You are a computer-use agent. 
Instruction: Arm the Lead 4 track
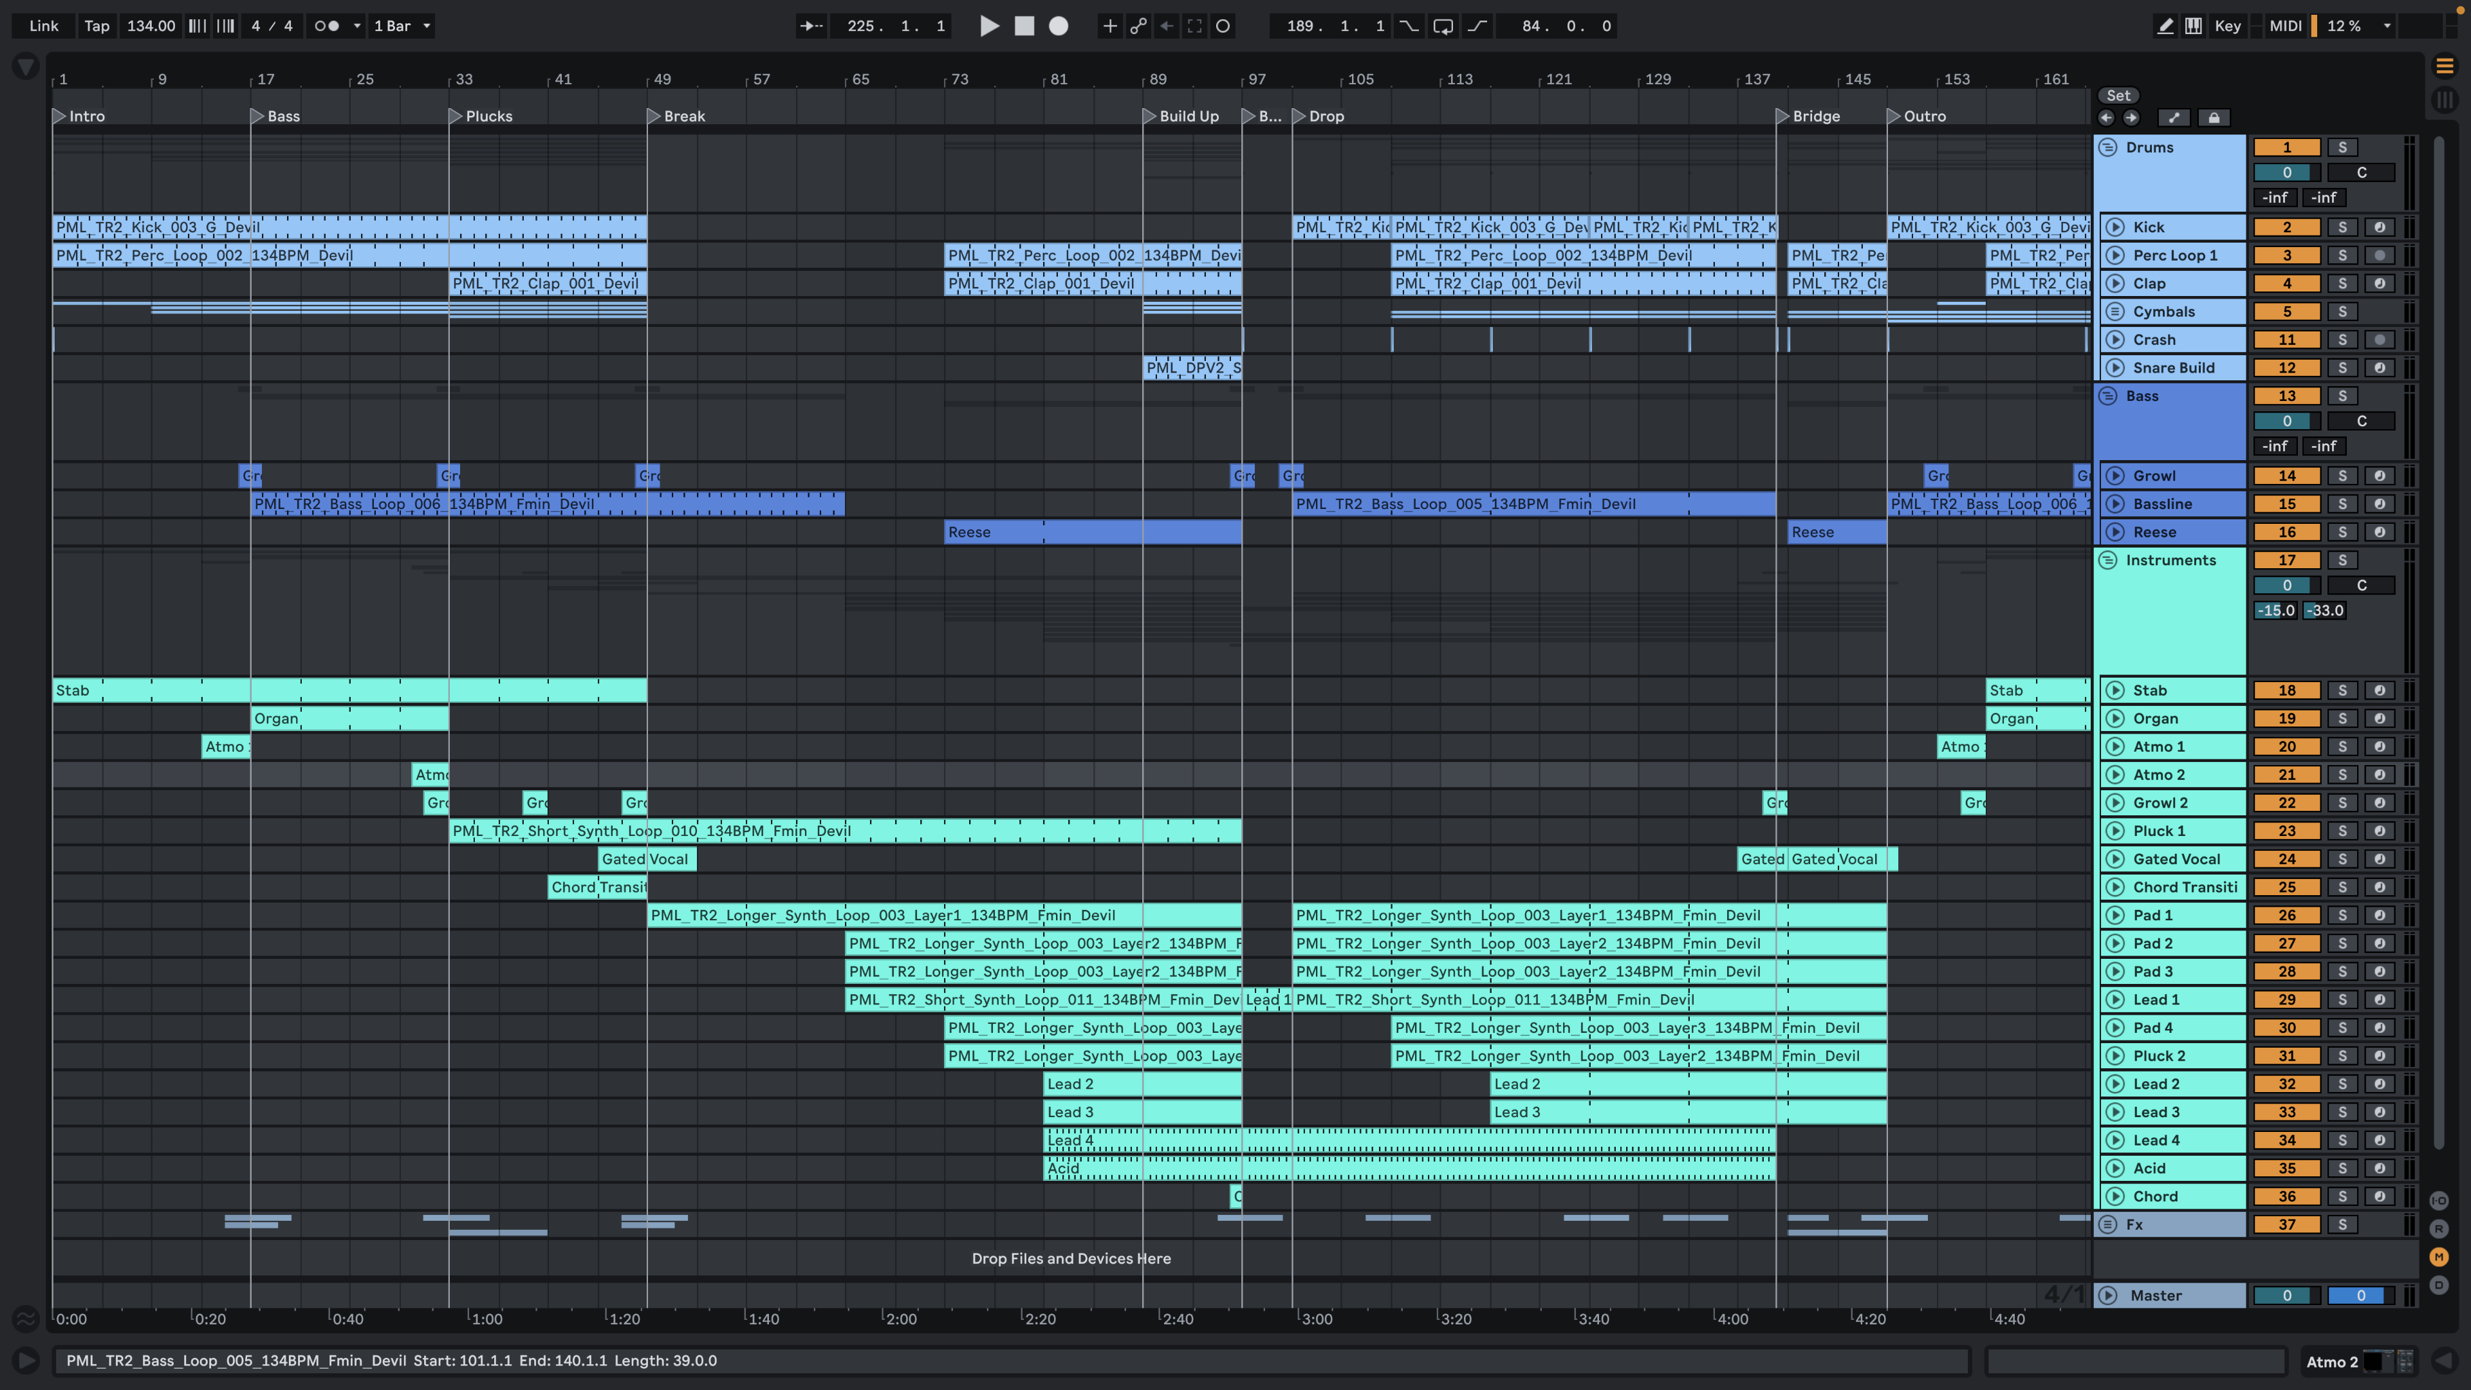[2379, 1140]
